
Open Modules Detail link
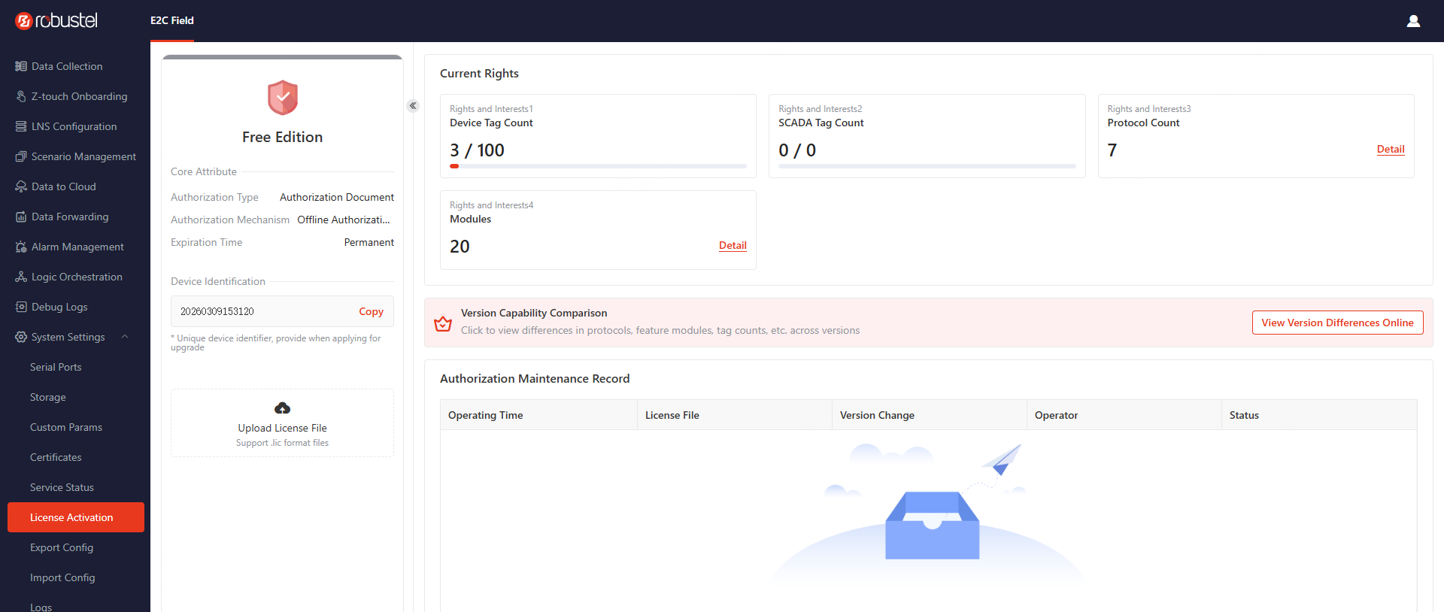click(x=733, y=246)
